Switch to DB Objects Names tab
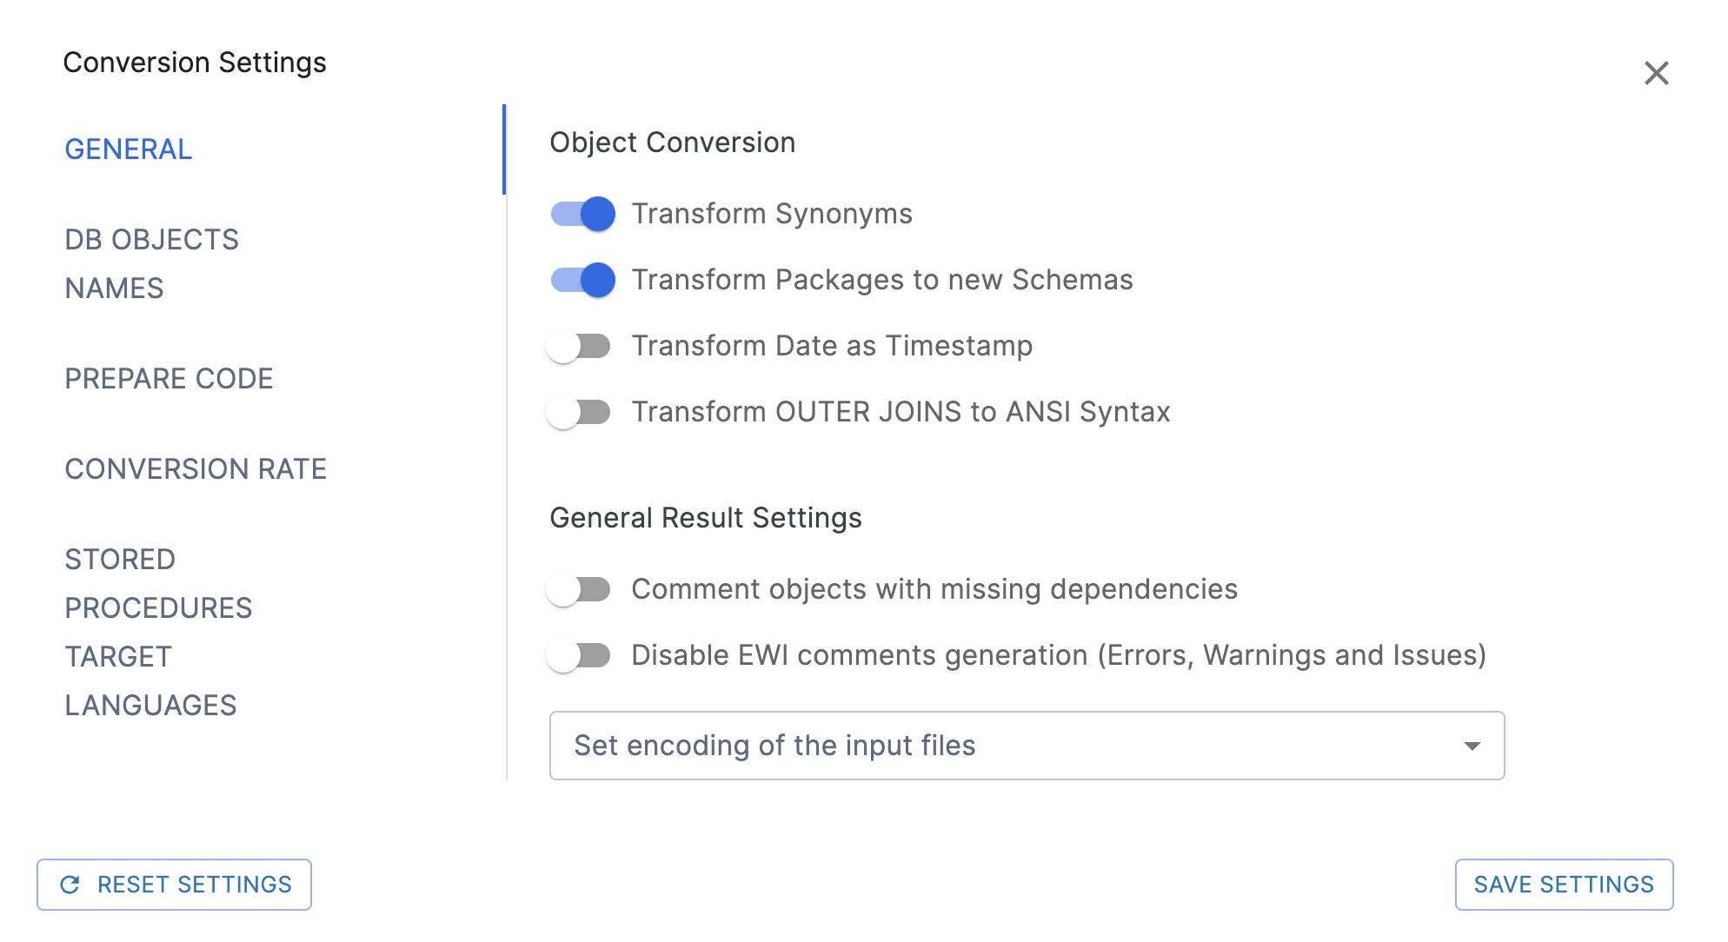This screenshot has height=942, width=1728. coord(151,263)
